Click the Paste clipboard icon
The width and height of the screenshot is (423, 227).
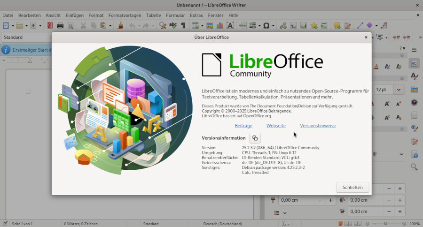coord(103,26)
